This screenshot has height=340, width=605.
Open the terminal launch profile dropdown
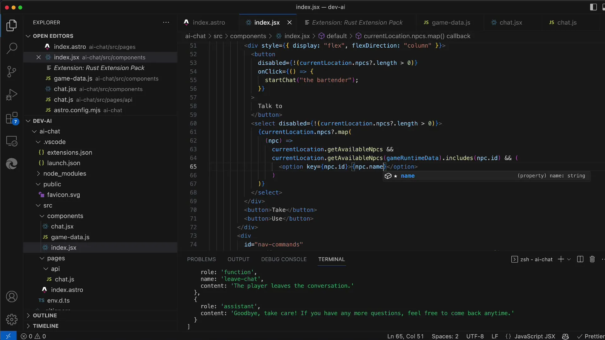[569, 259]
